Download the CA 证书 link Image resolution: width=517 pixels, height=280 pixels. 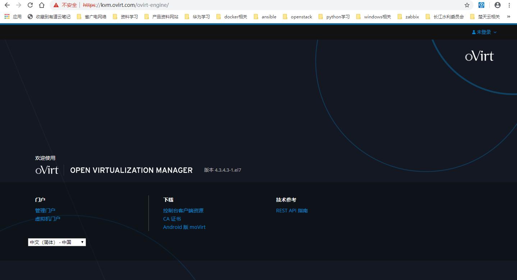172,219
